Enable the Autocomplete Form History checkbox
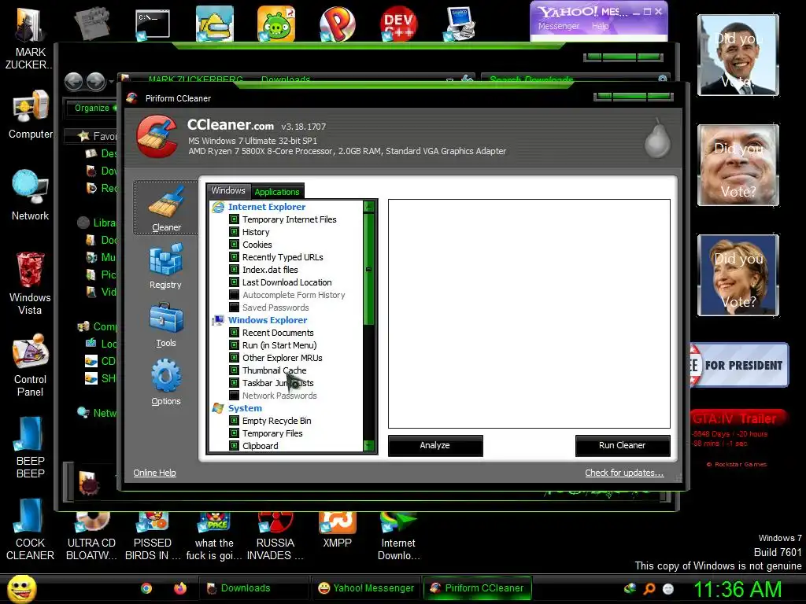The height and width of the screenshot is (604, 806). [234, 295]
